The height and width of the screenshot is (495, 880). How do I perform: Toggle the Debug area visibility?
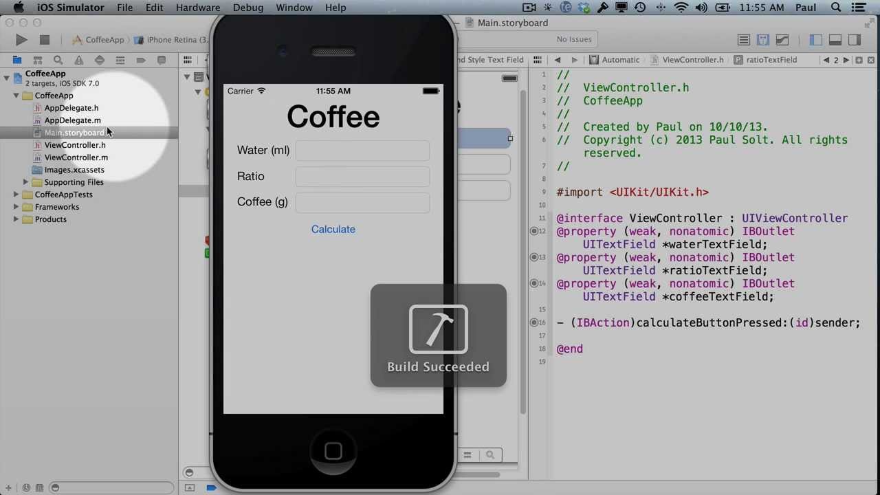[x=835, y=40]
